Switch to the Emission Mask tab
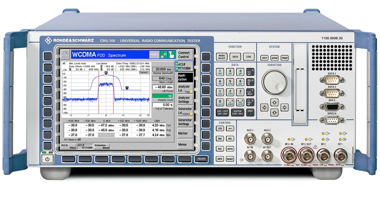Image resolution: width=380 pixels, height=203 pixels. (101, 146)
